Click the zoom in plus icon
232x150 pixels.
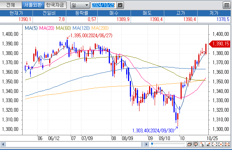[221, 144]
